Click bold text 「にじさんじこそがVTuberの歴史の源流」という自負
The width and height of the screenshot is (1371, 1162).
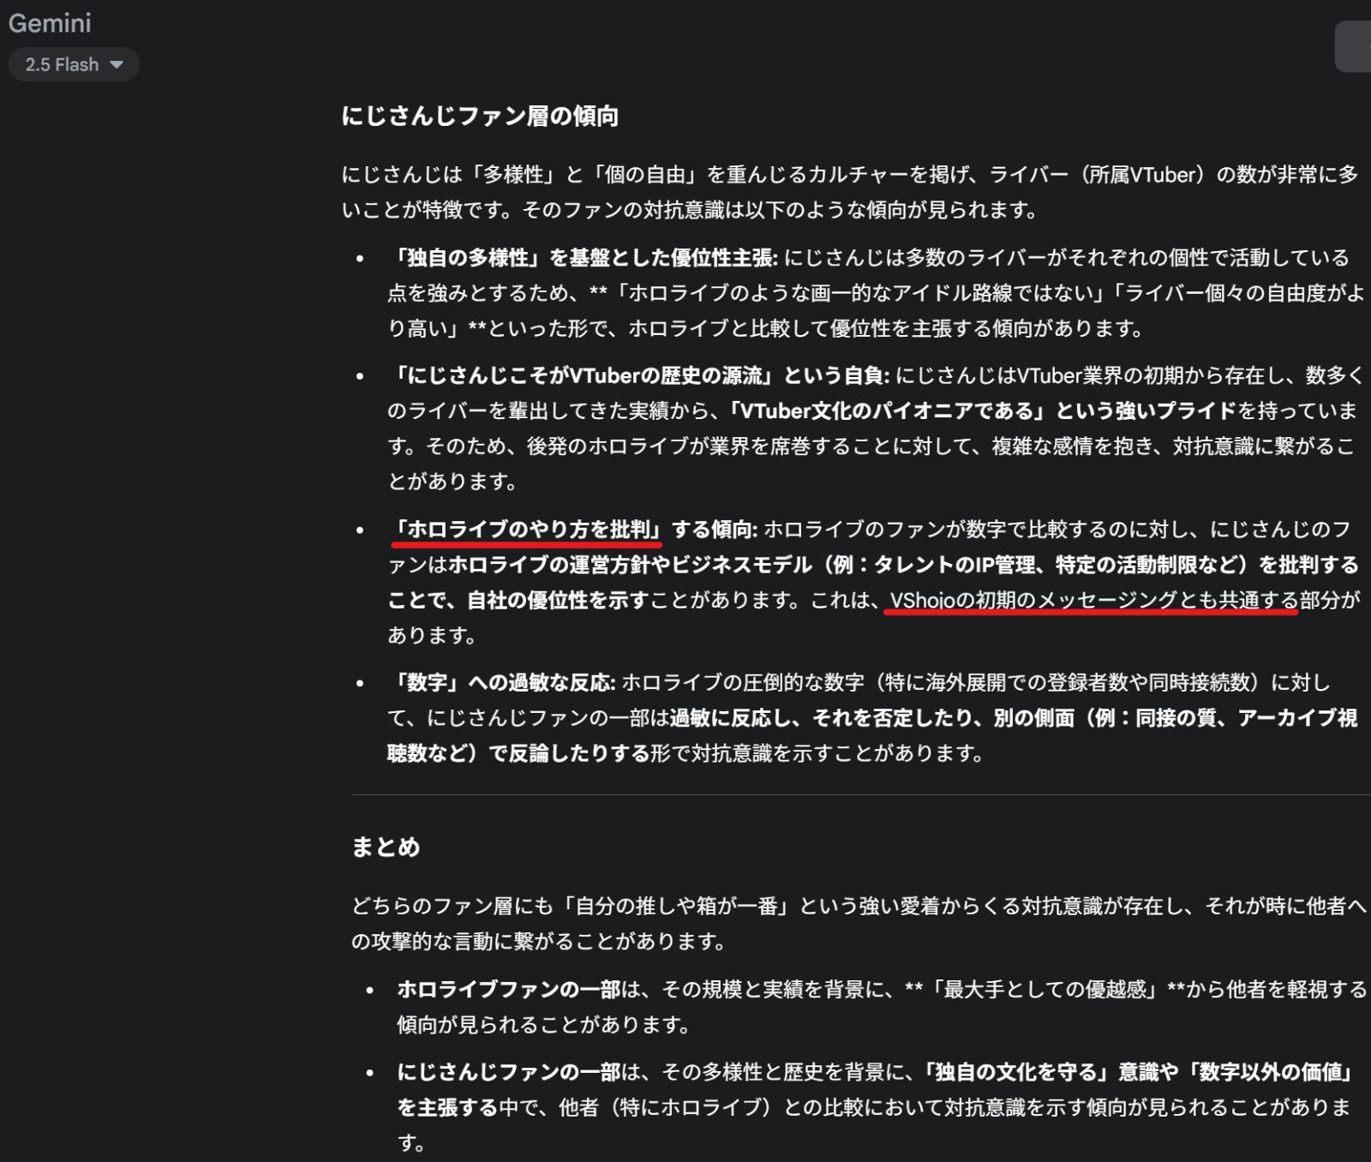(639, 375)
